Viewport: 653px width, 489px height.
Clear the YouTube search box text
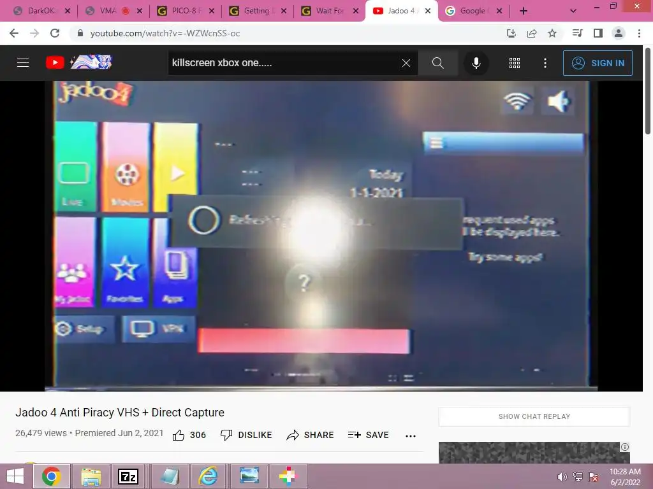pos(406,63)
